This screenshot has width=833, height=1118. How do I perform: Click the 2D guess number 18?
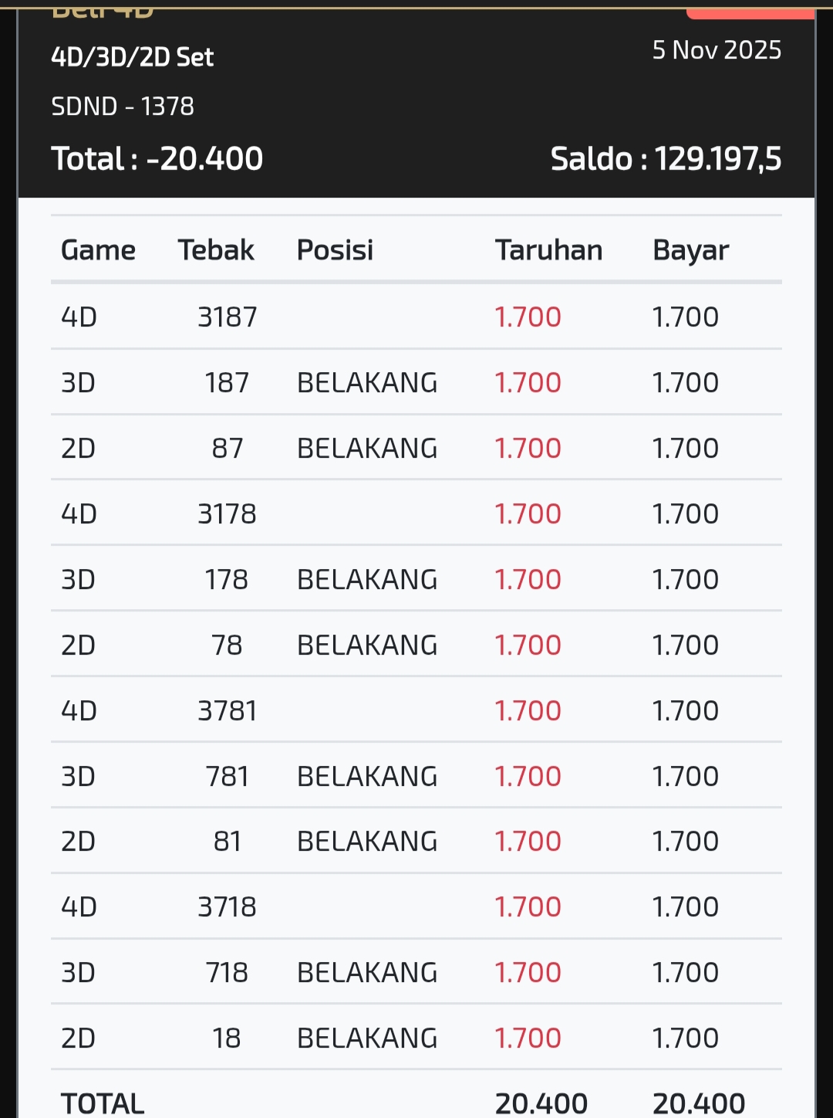coord(227,1038)
